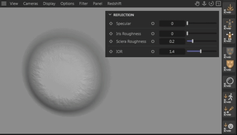Click the orange face mask C4D icon
Screen dimensions: 237x135
pos(229,65)
